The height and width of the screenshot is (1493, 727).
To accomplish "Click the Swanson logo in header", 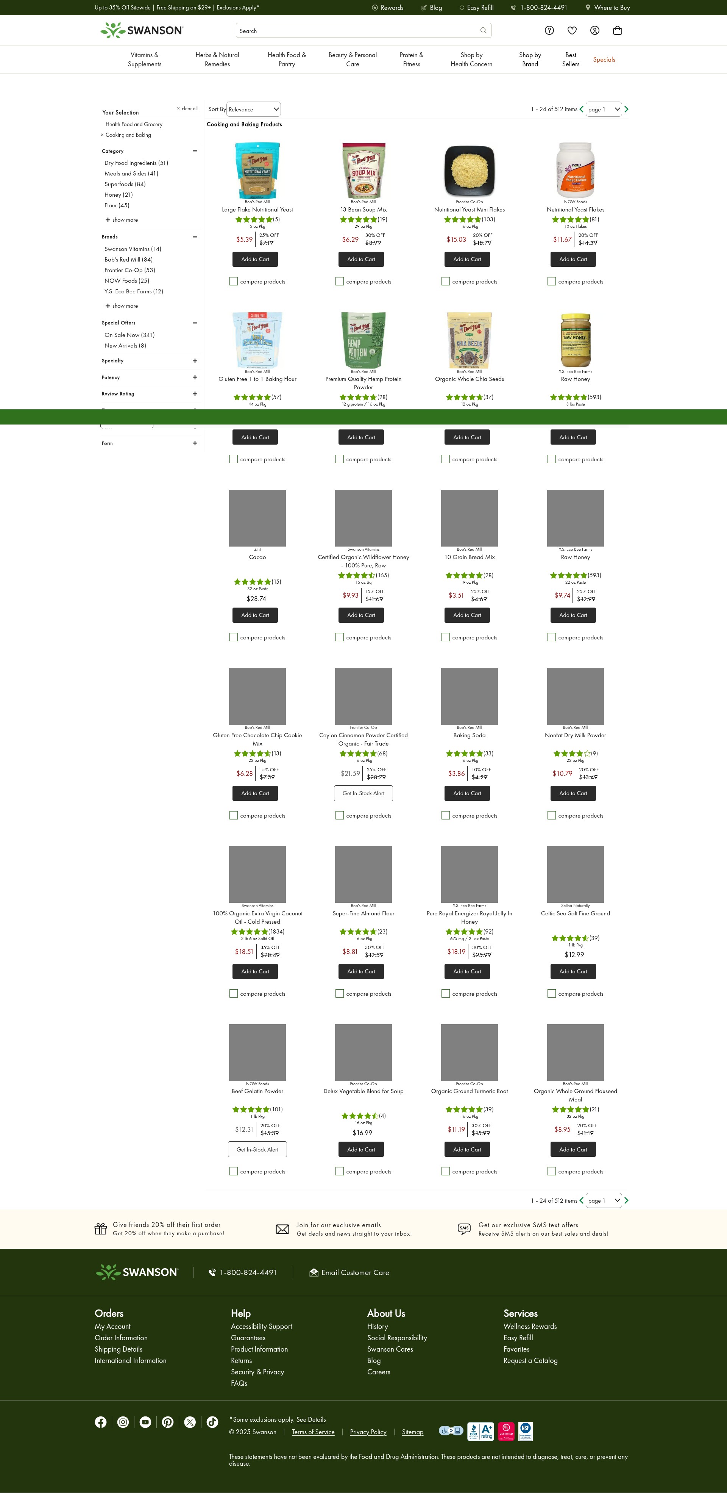I will 142,30.
